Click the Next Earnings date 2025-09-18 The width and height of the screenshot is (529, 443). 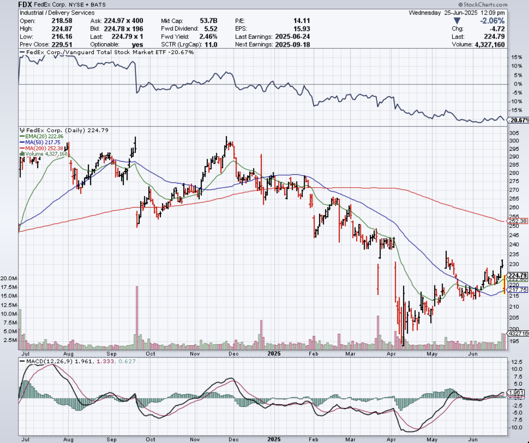pos(293,45)
